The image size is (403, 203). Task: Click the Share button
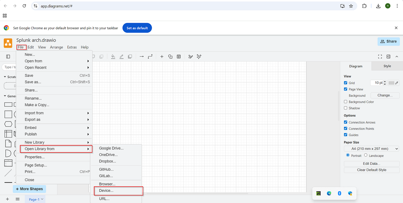(x=389, y=41)
